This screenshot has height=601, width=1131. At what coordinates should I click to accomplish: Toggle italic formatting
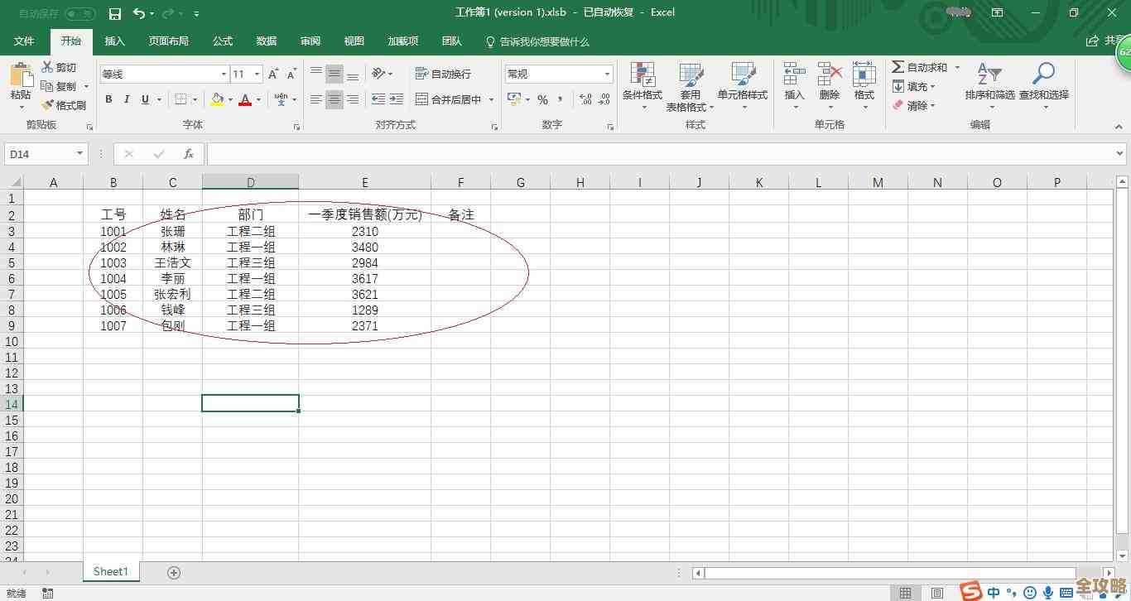coord(126,99)
